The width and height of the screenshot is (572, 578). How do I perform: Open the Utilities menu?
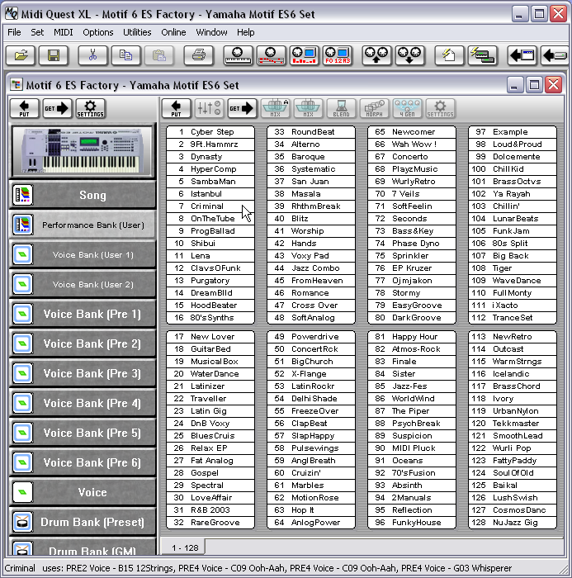[x=137, y=32]
